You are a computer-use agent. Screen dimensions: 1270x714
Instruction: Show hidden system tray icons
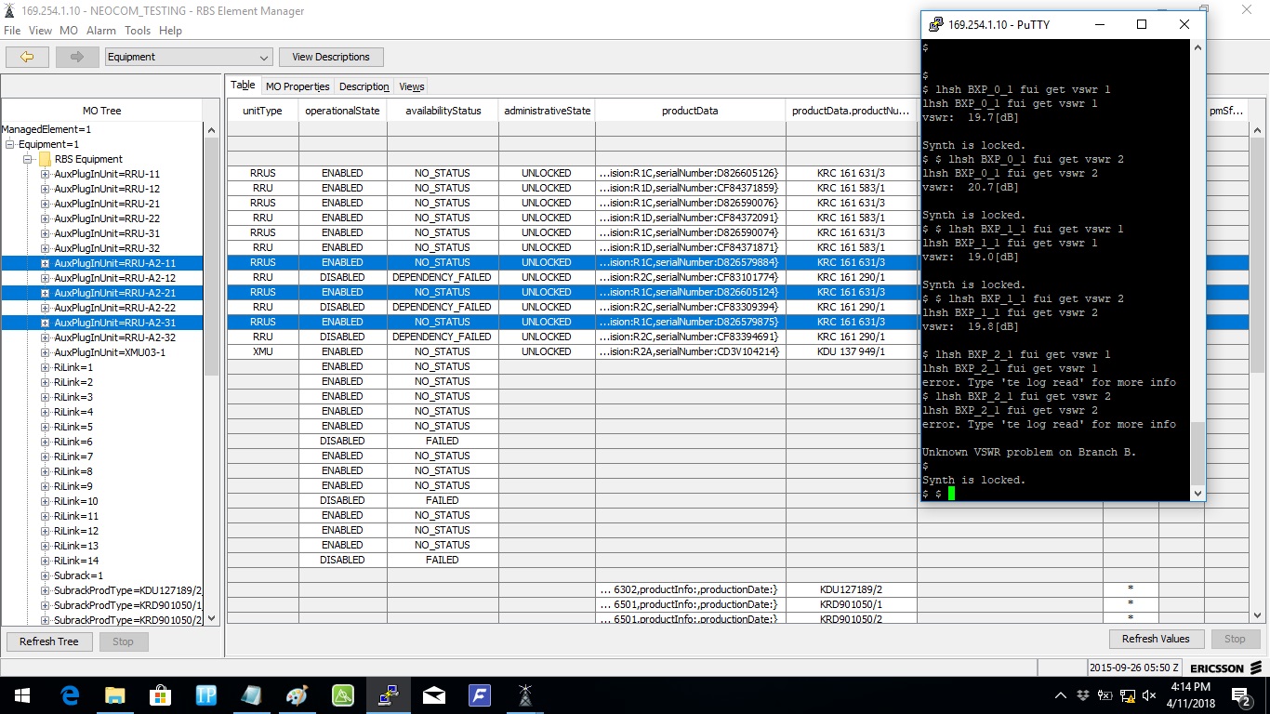(x=1061, y=694)
